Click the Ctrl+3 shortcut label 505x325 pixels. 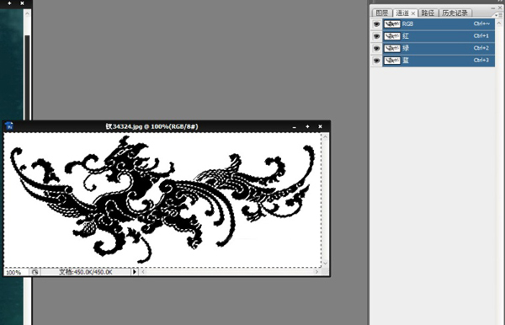[481, 61]
